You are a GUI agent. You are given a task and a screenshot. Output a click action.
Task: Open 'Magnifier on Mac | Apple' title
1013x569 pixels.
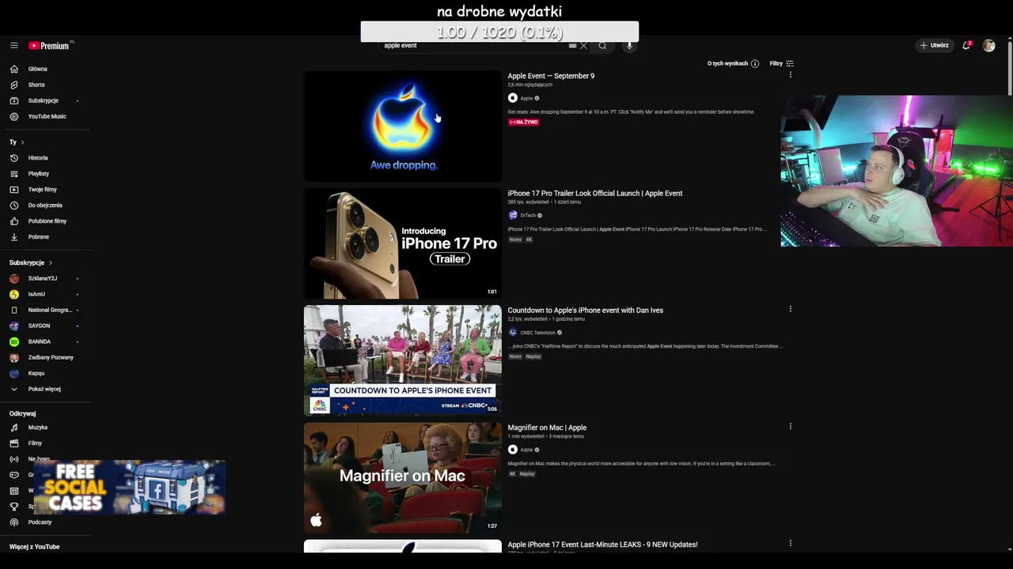547,428
